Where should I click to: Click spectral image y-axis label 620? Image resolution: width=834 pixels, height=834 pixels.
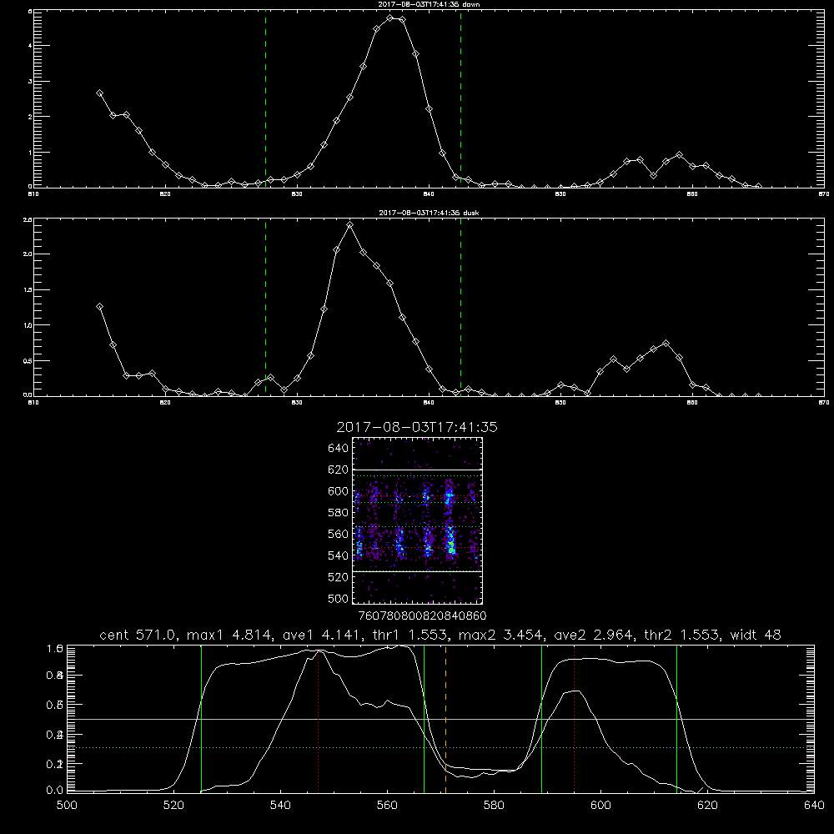click(x=339, y=470)
